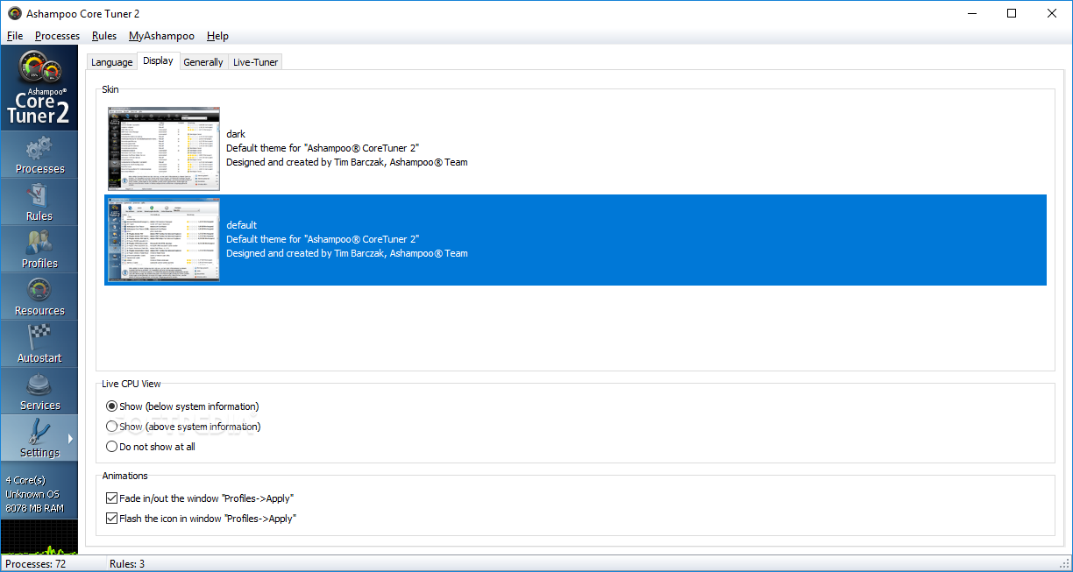Image resolution: width=1073 pixels, height=572 pixels.
Task: Minimize the Core Tuner window
Action: pos(971,13)
